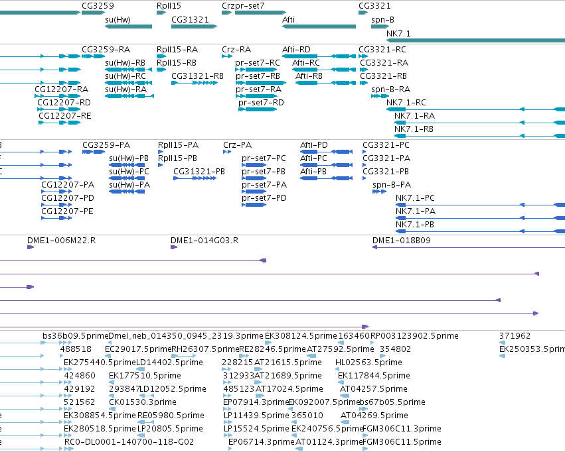Select EST RC0-DL0001-140700-118-G02
Image resolution: width=565 pixels, height=452 pixels.
point(69,449)
